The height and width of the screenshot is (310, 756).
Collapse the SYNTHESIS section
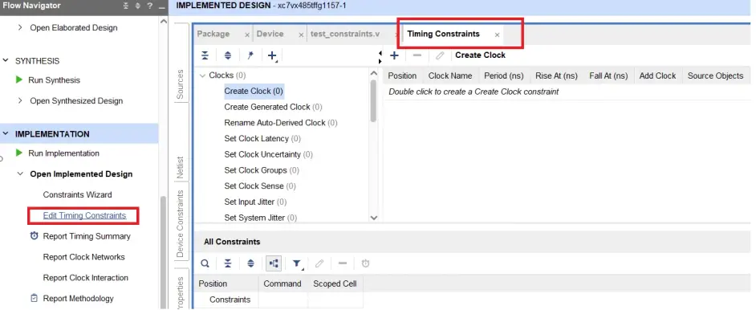point(6,61)
